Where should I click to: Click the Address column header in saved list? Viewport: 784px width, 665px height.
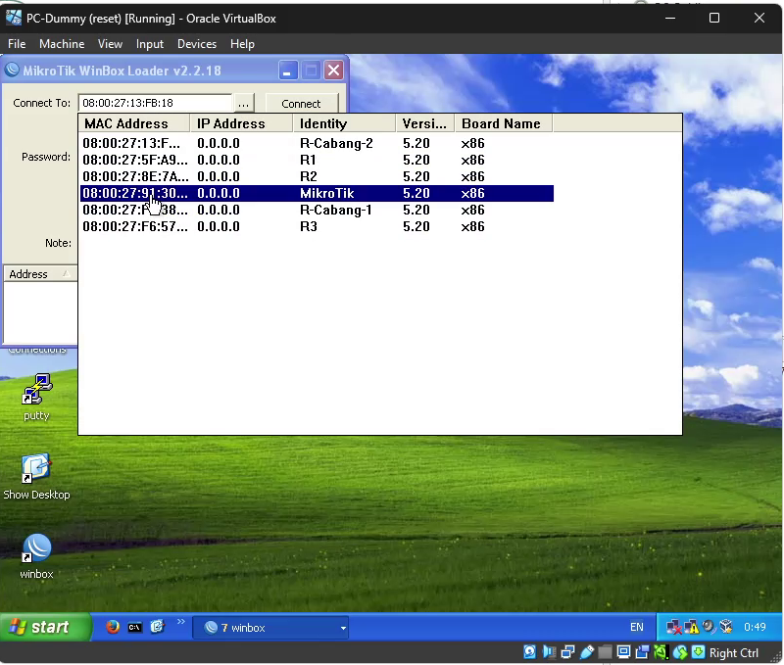[40, 274]
